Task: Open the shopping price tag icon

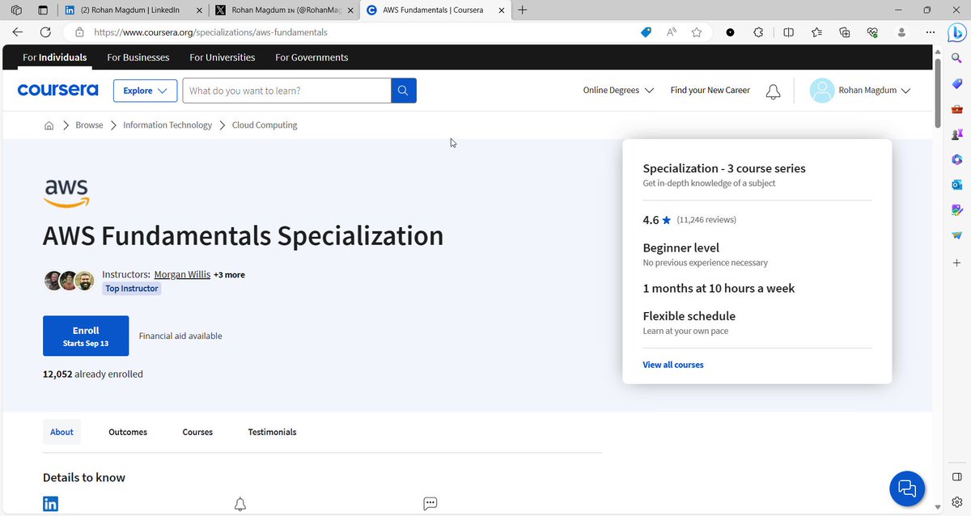Action: [x=646, y=32]
